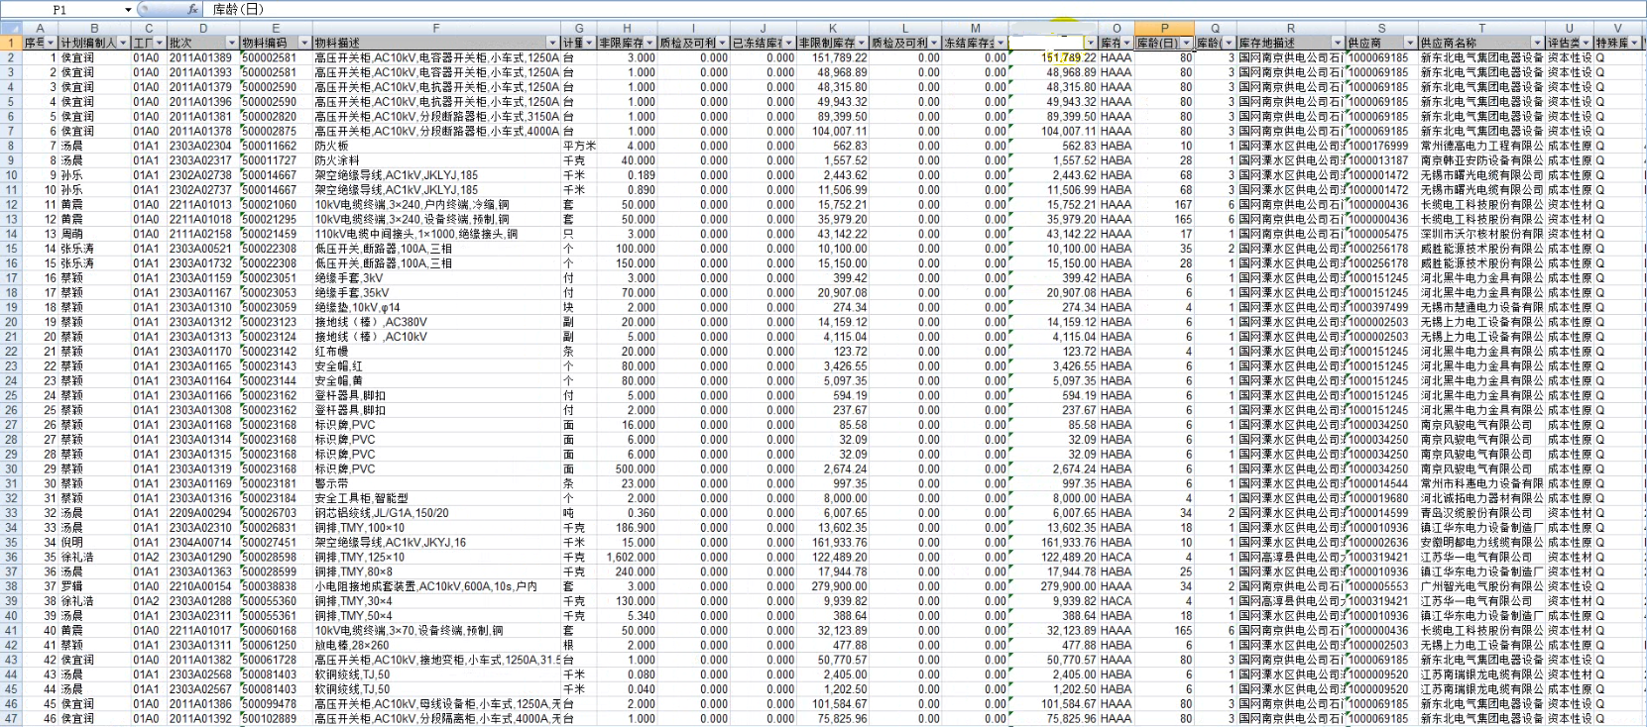Open filter arrow on 库存地描述 header
Image resolution: width=1647 pixels, height=727 pixels.
(1338, 43)
